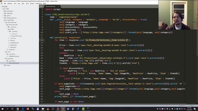This screenshot has width=198, height=111.
Task: Collapse the ScrapyProject folder
Action: pos(3,20)
